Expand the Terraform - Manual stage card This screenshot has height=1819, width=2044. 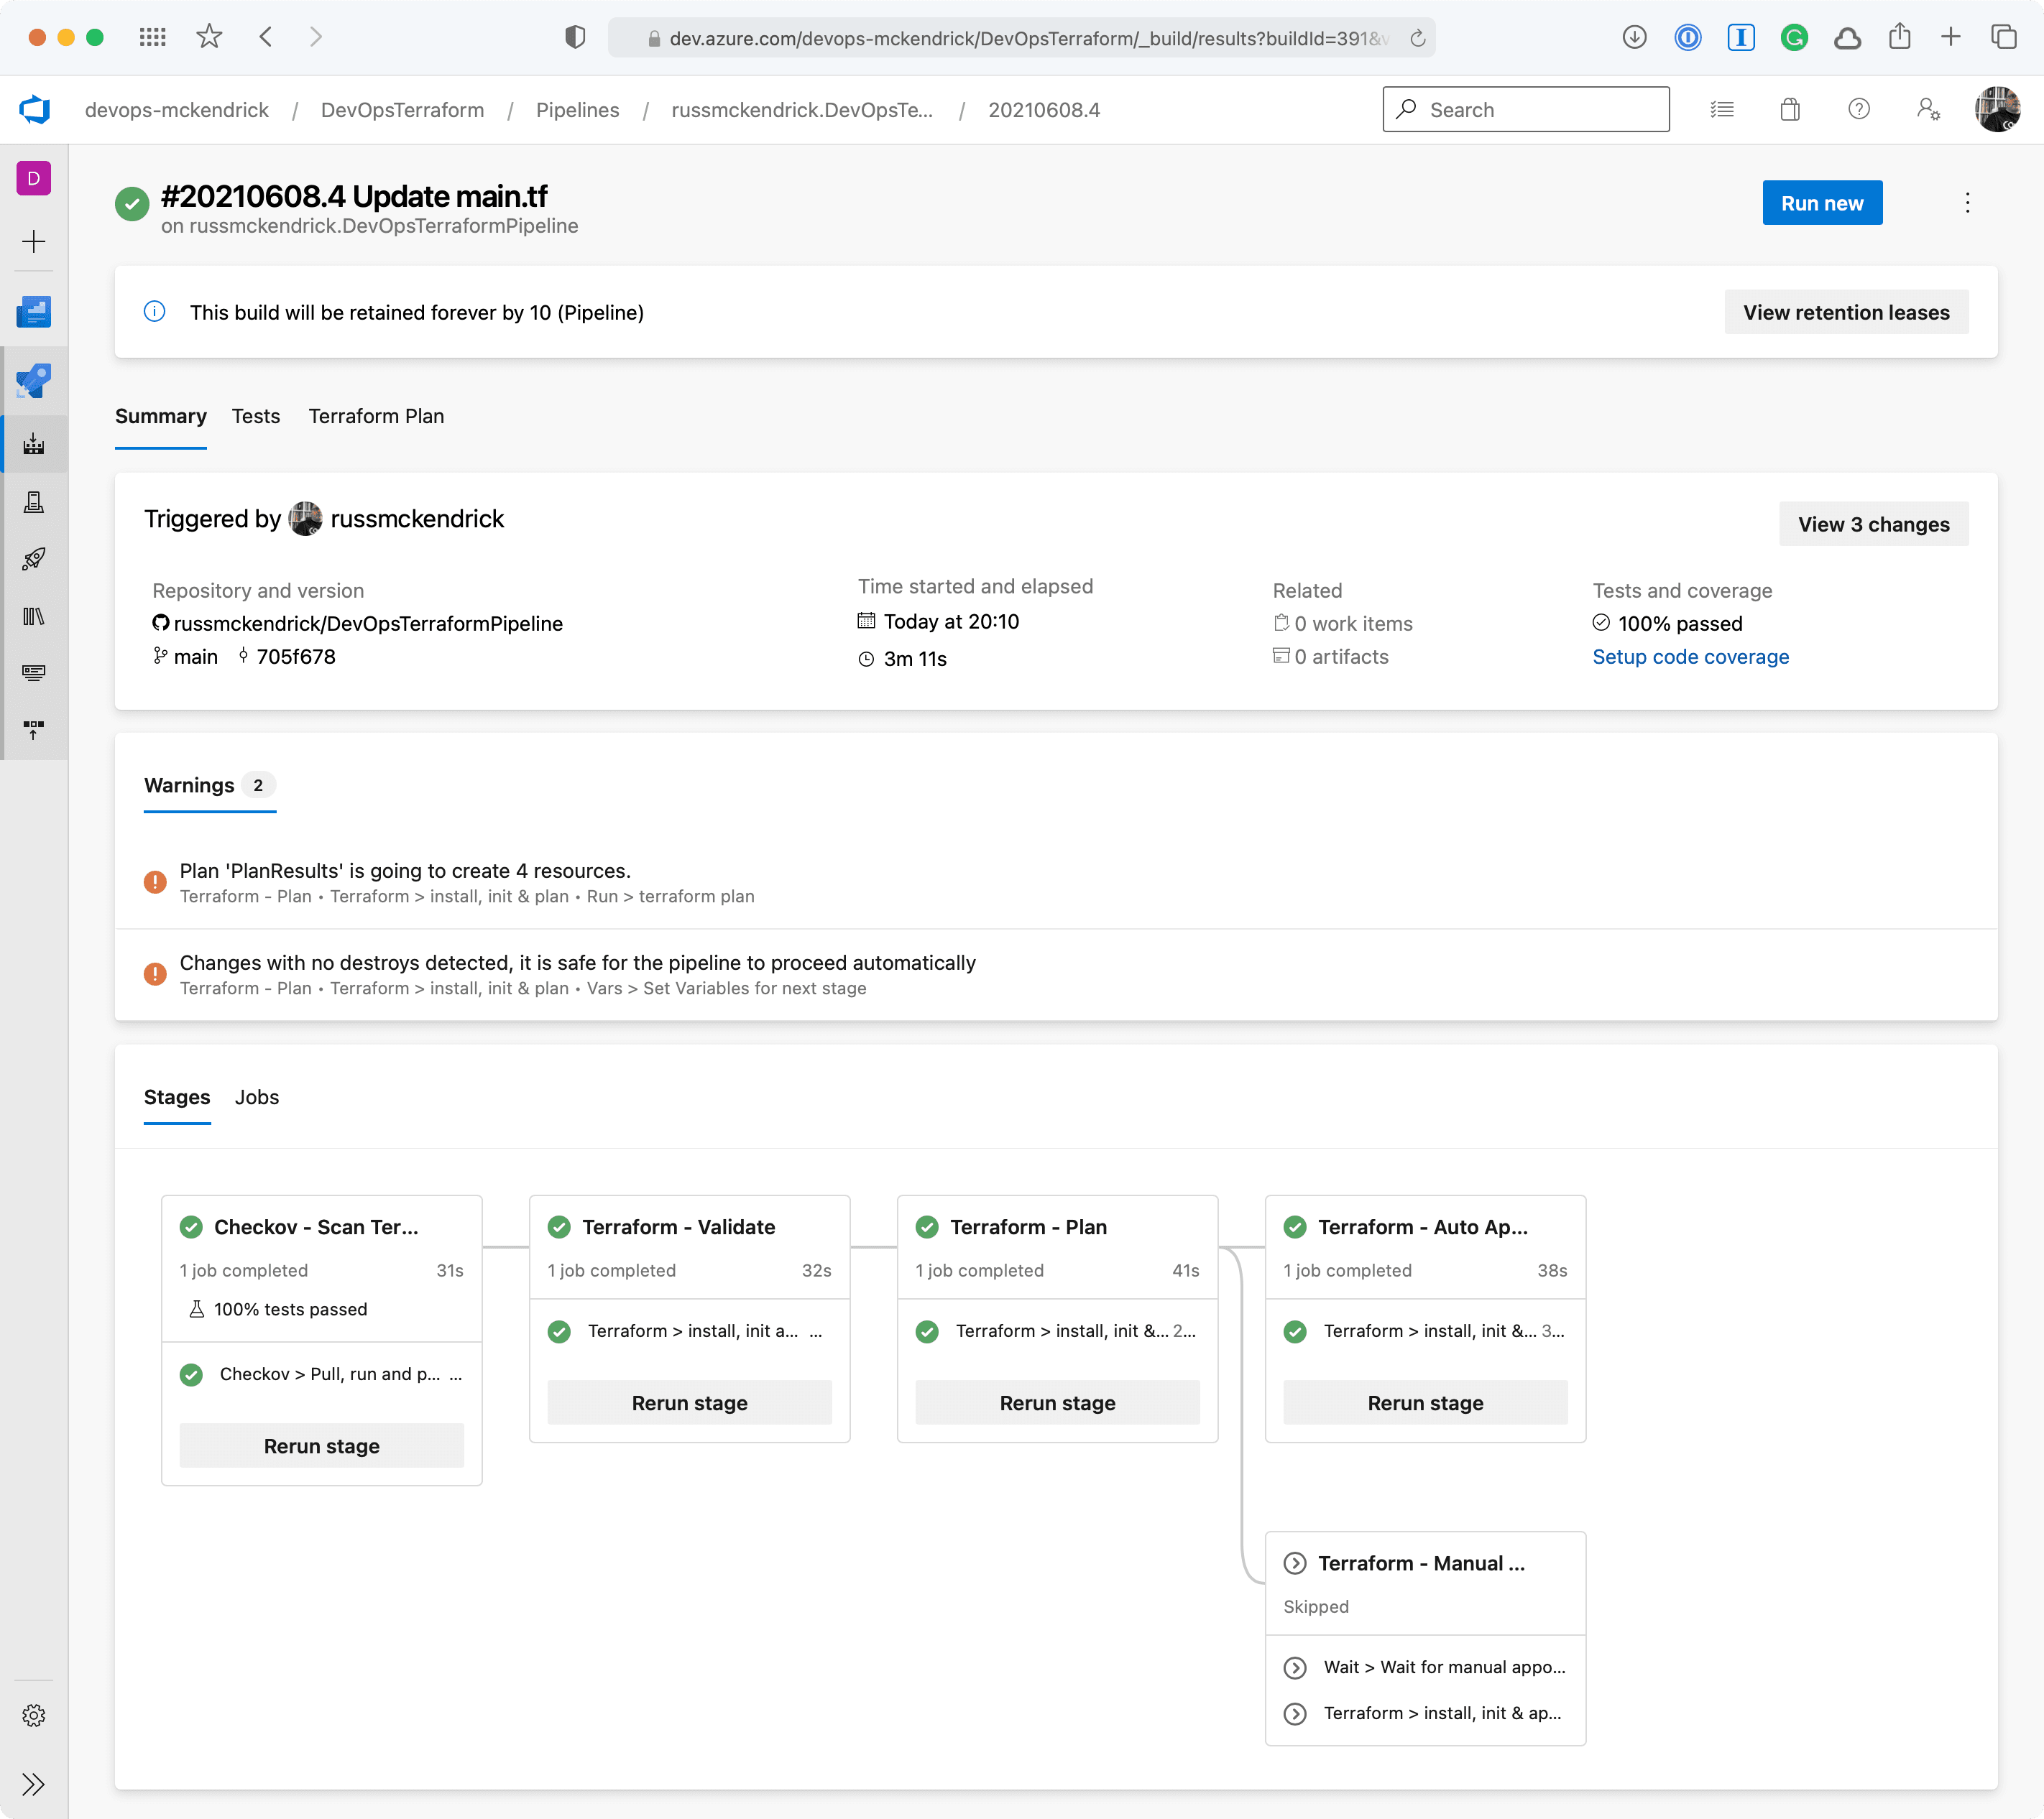(1420, 1563)
